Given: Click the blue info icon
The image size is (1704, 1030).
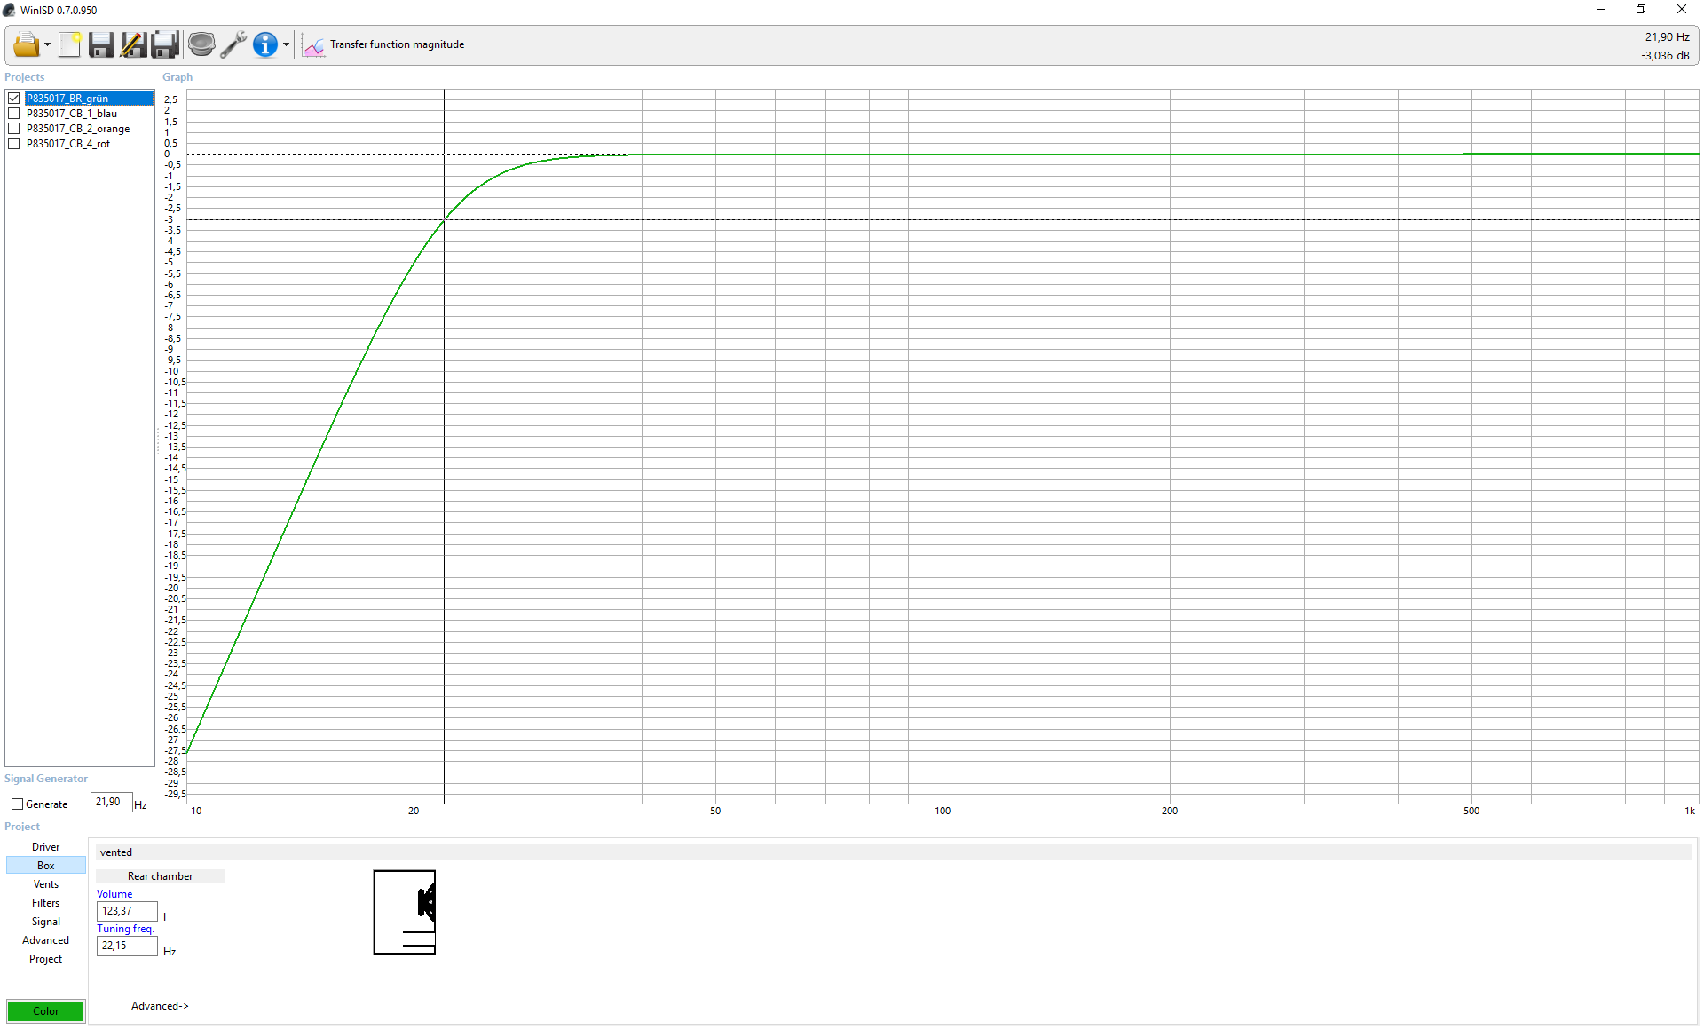Looking at the screenshot, I should click(x=264, y=44).
